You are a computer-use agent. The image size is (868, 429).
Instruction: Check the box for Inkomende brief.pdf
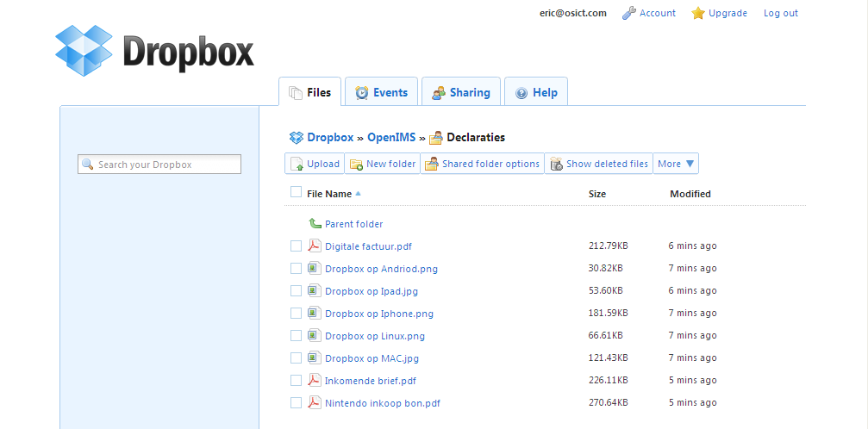pos(297,380)
